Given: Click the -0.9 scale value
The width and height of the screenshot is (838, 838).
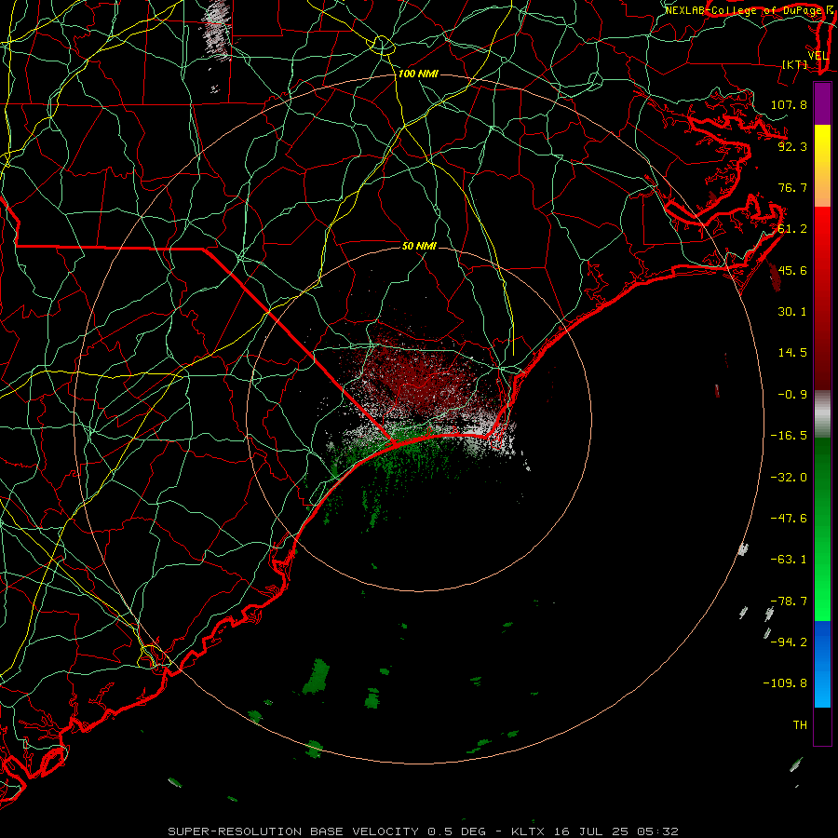Looking at the screenshot, I should 792,395.
